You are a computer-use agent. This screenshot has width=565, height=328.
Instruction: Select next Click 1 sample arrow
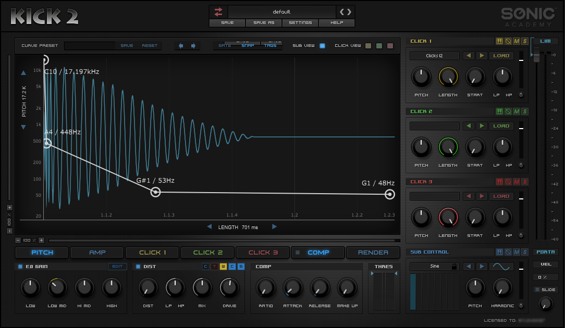[x=482, y=56]
